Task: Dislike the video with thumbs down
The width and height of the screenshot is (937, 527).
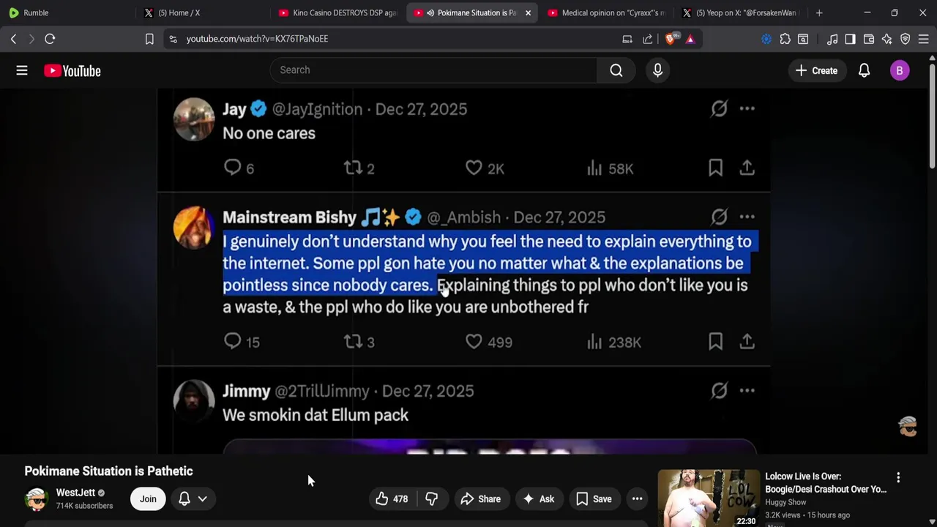Action: (432, 499)
